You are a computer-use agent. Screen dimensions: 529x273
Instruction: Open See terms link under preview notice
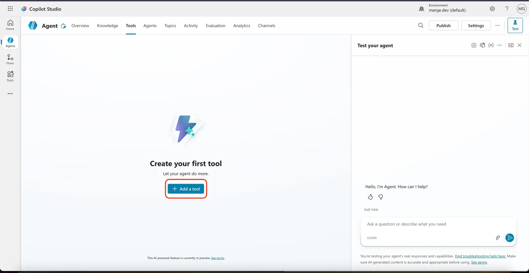pos(218,258)
